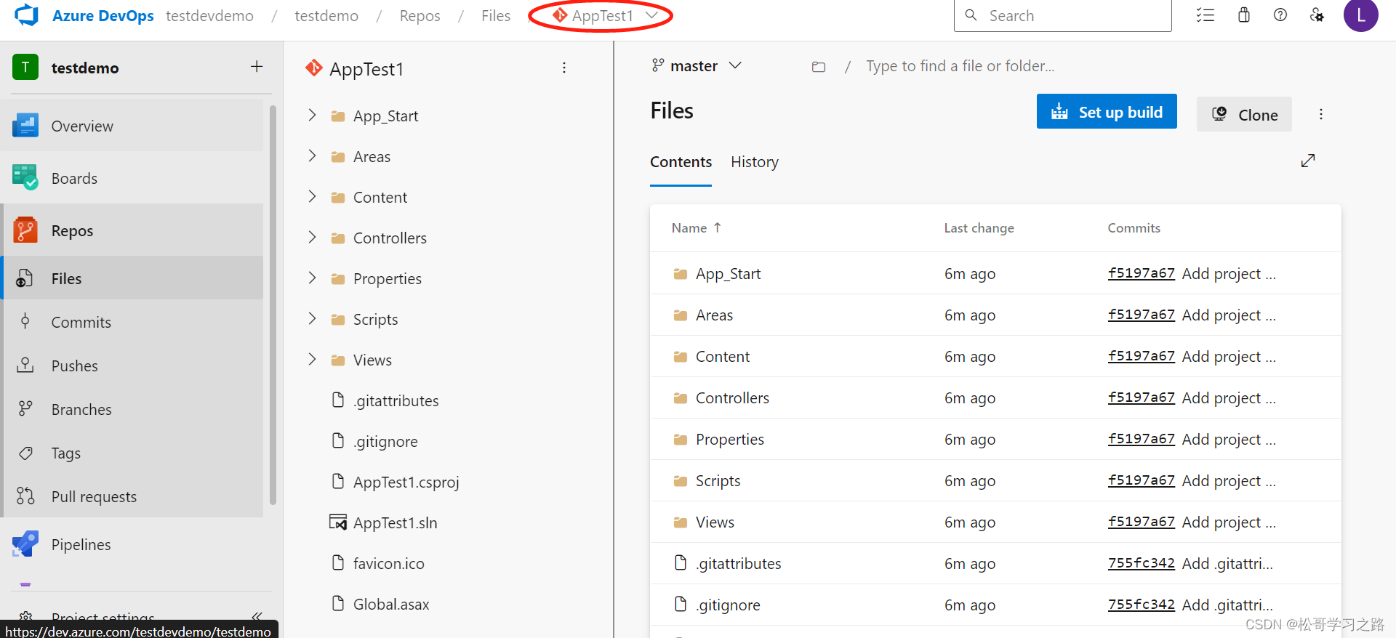Screen dimensions: 1396x638
Task: Toggle full screen view icon
Action: [x=1308, y=161]
